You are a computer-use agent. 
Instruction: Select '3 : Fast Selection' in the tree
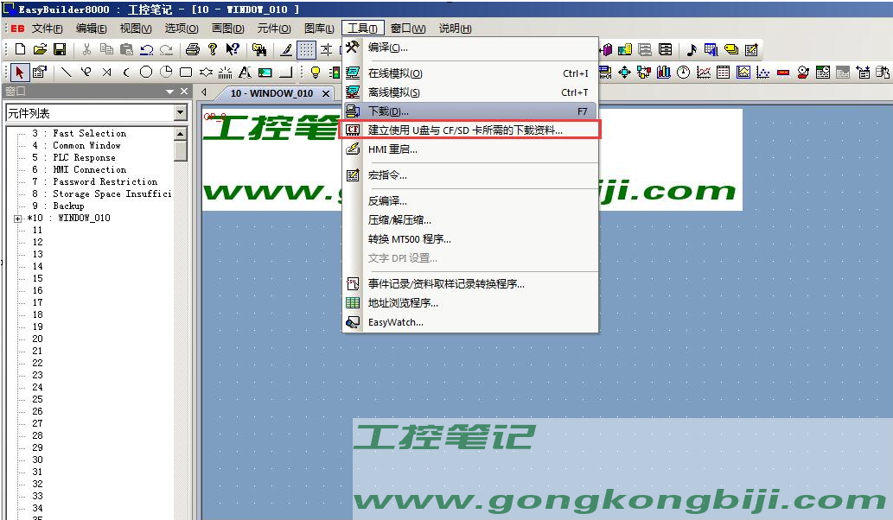80,133
